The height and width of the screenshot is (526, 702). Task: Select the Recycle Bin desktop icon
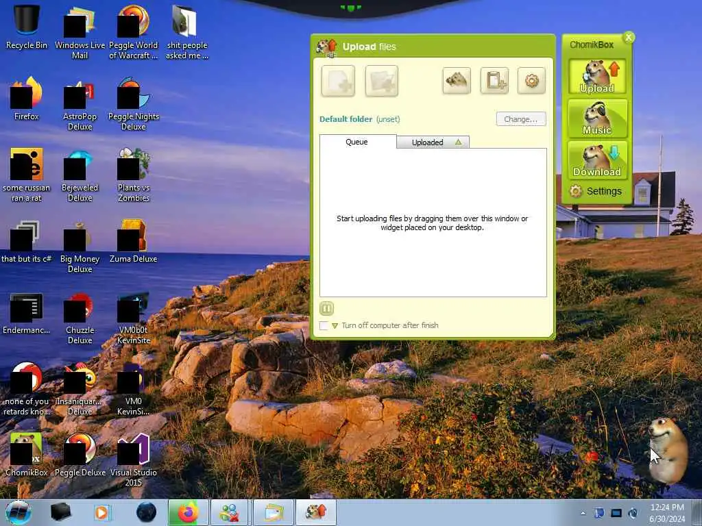tap(27, 26)
